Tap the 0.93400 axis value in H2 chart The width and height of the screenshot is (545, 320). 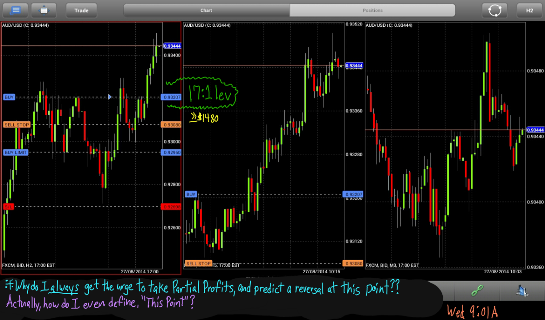172,55
